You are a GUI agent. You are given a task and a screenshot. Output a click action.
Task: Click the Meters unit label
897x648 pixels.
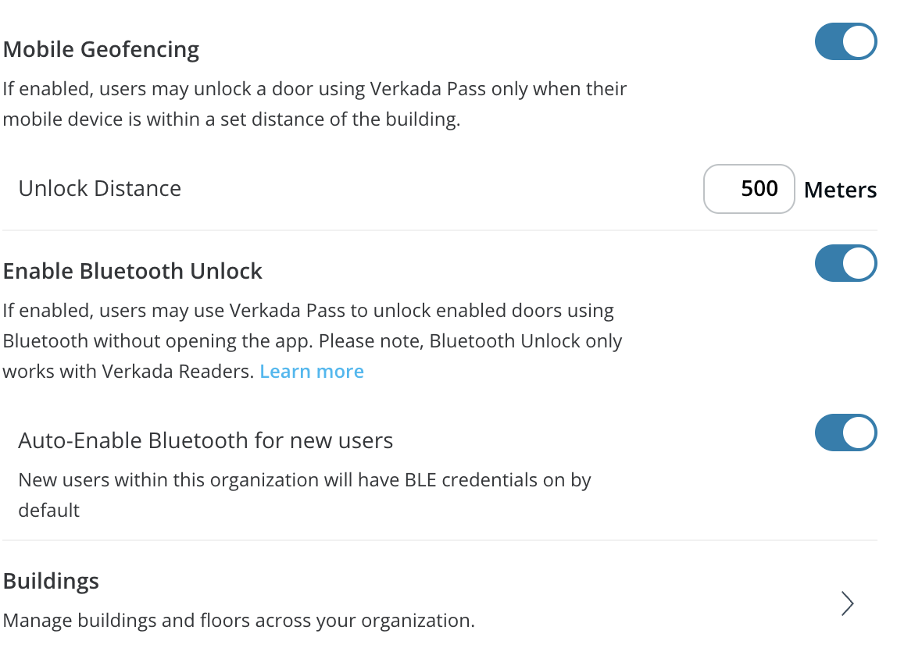pyautogui.click(x=840, y=190)
